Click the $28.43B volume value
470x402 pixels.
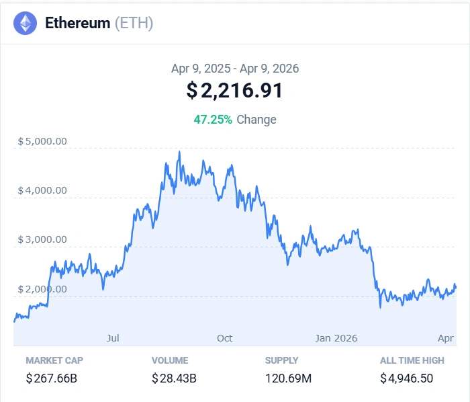(174, 378)
